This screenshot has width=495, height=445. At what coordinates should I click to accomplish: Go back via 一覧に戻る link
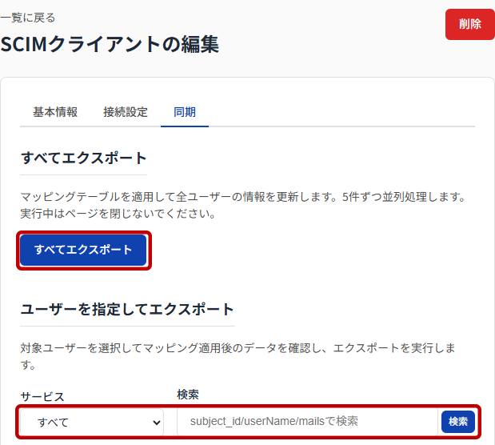[28, 18]
